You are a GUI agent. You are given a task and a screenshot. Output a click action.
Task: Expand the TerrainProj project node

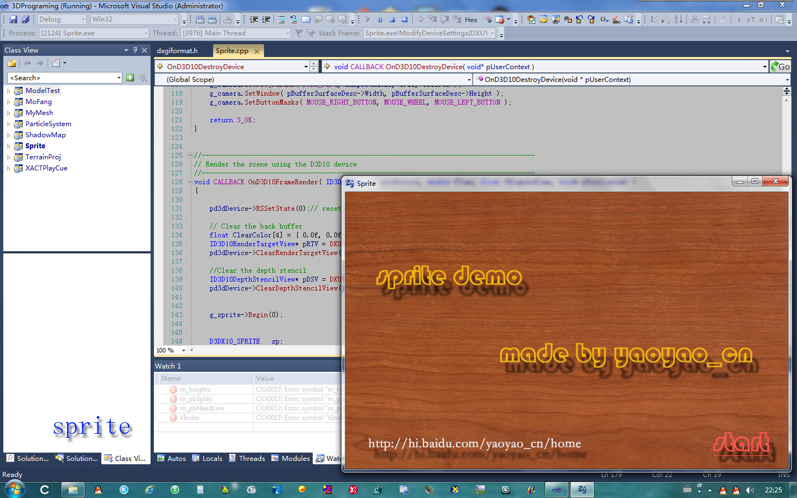point(8,157)
